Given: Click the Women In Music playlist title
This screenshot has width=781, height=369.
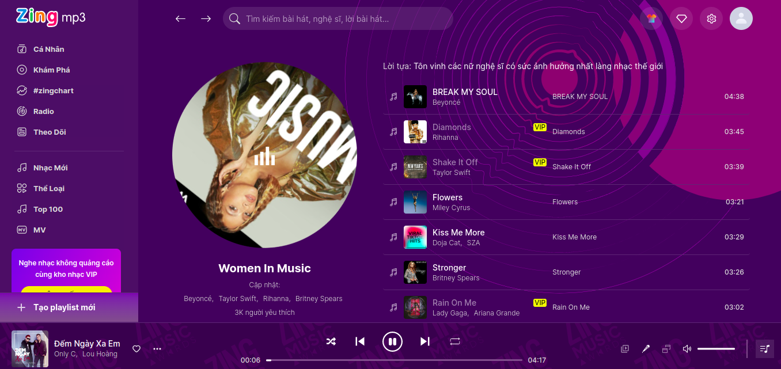Looking at the screenshot, I should (x=264, y=268).
